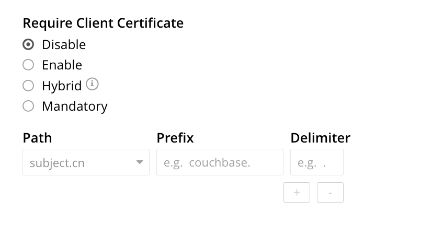Focus the Delimiter input field
This screenshot has width=432, height=236.
point(317,162)
